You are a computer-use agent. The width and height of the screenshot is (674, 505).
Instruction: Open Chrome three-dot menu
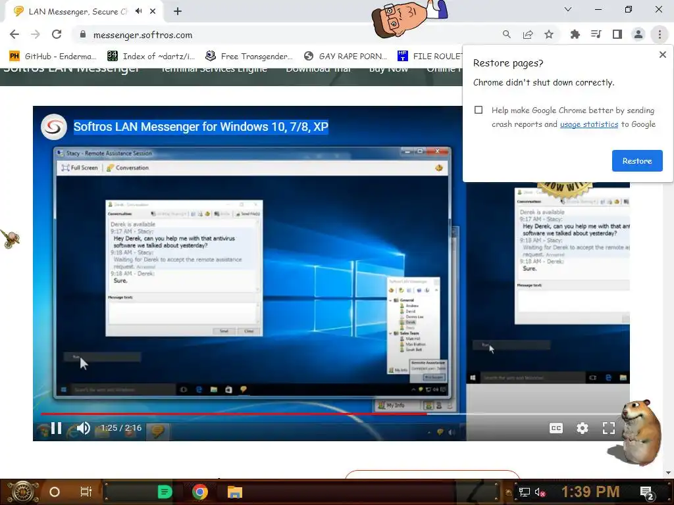[660, 34]
